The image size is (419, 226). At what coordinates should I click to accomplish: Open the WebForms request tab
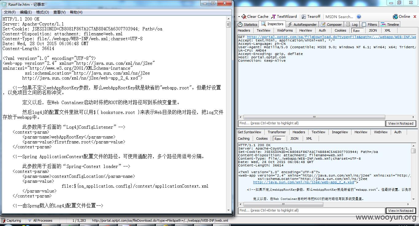285,30
